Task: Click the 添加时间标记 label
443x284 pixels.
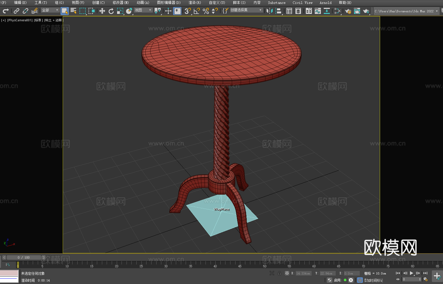Action: [x=373, y=280]
